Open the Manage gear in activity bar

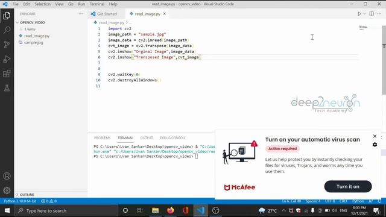pyautogui.click(x=7, y=190)
